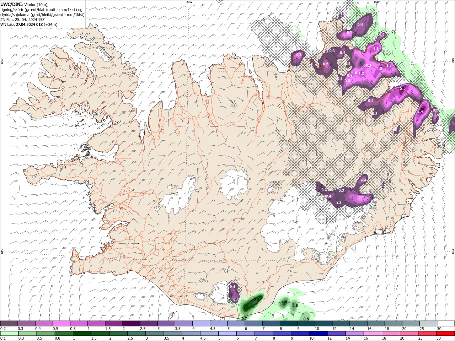The width and height of the screenshot is (455, 341).
Task: Click the 1.4 rain value off the south coast
Action: tap(284, 302)
